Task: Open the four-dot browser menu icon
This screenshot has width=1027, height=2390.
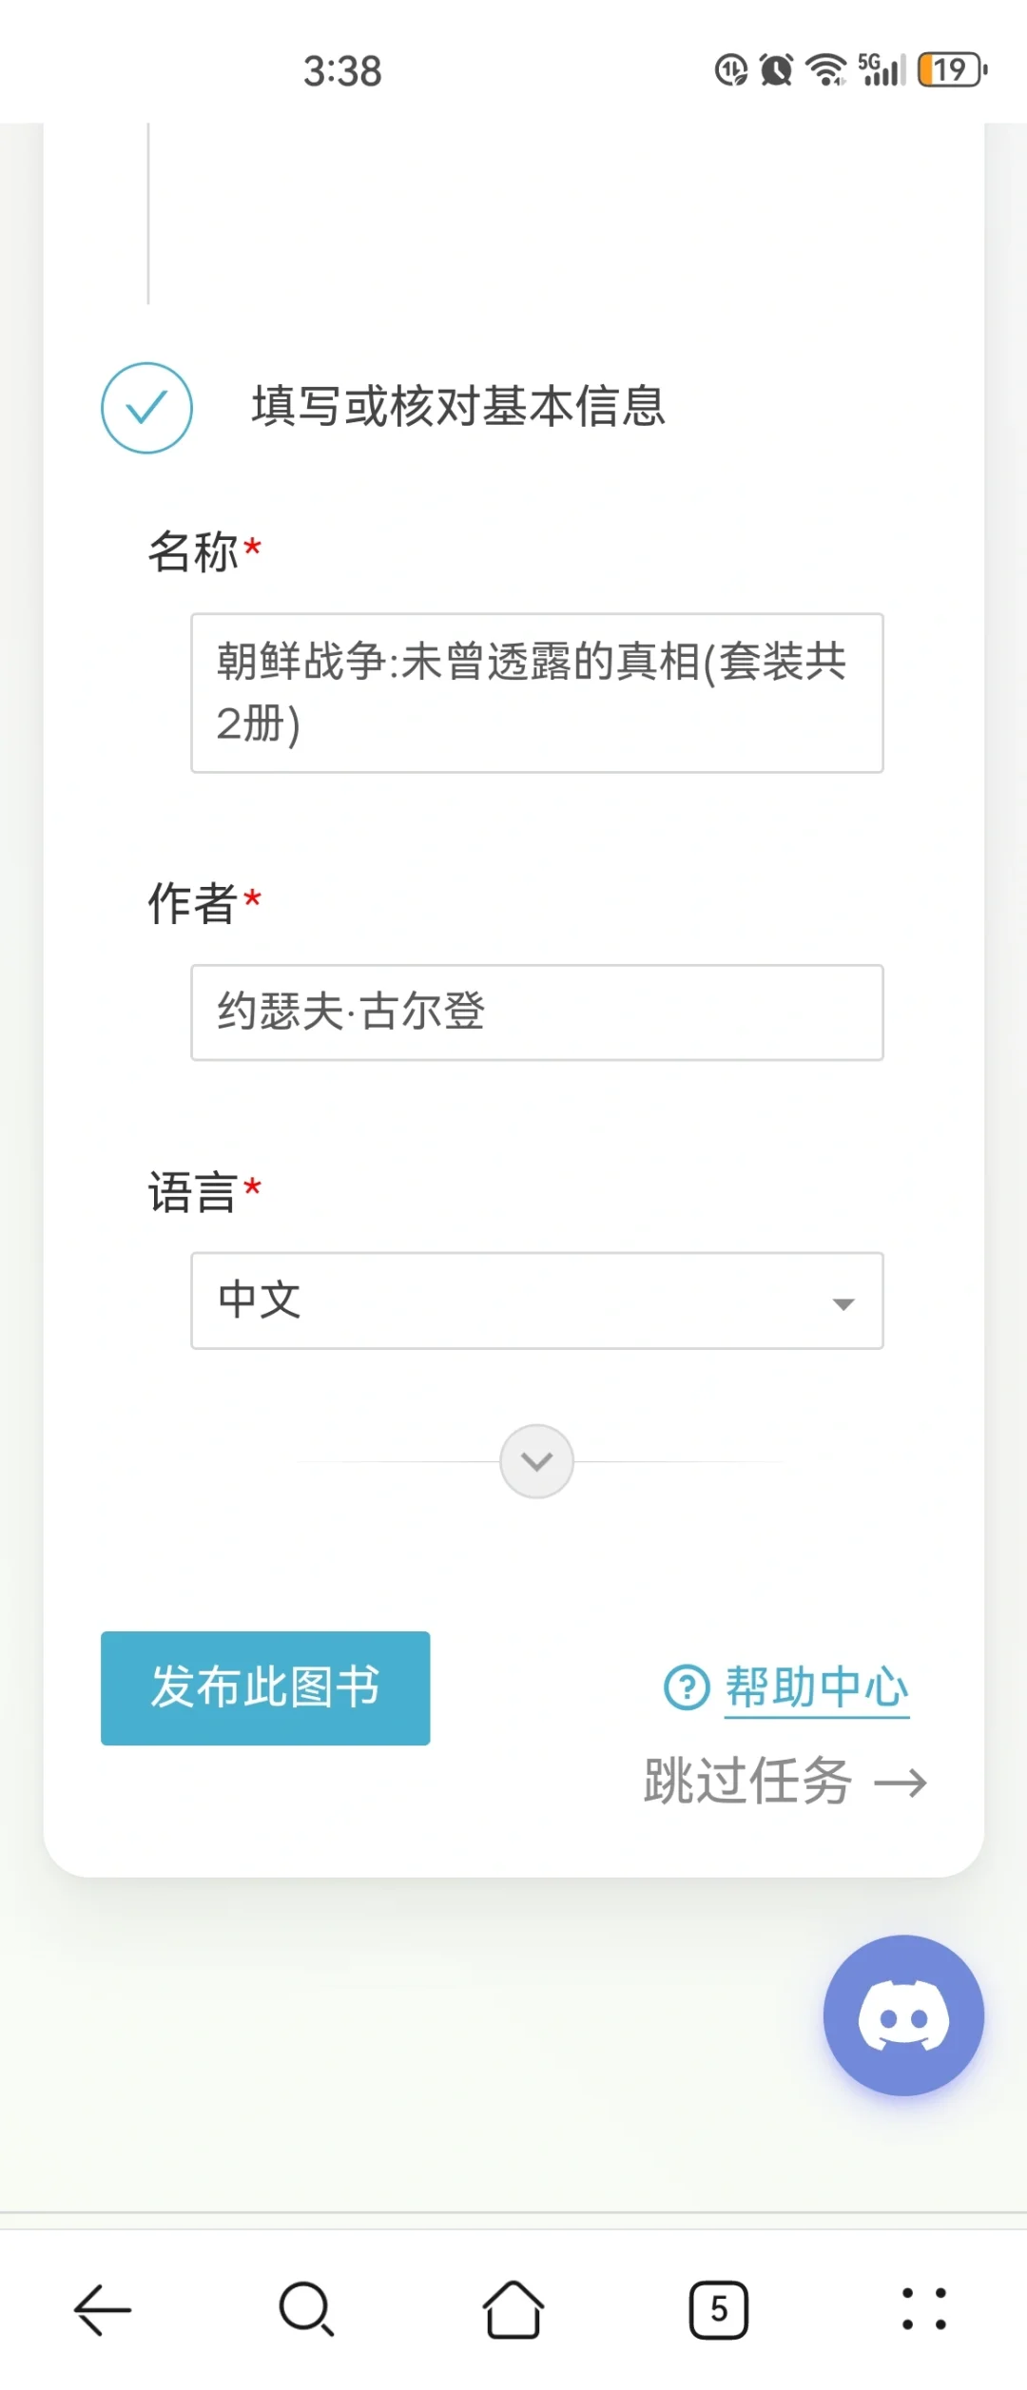Action: tap(924, 2308)
